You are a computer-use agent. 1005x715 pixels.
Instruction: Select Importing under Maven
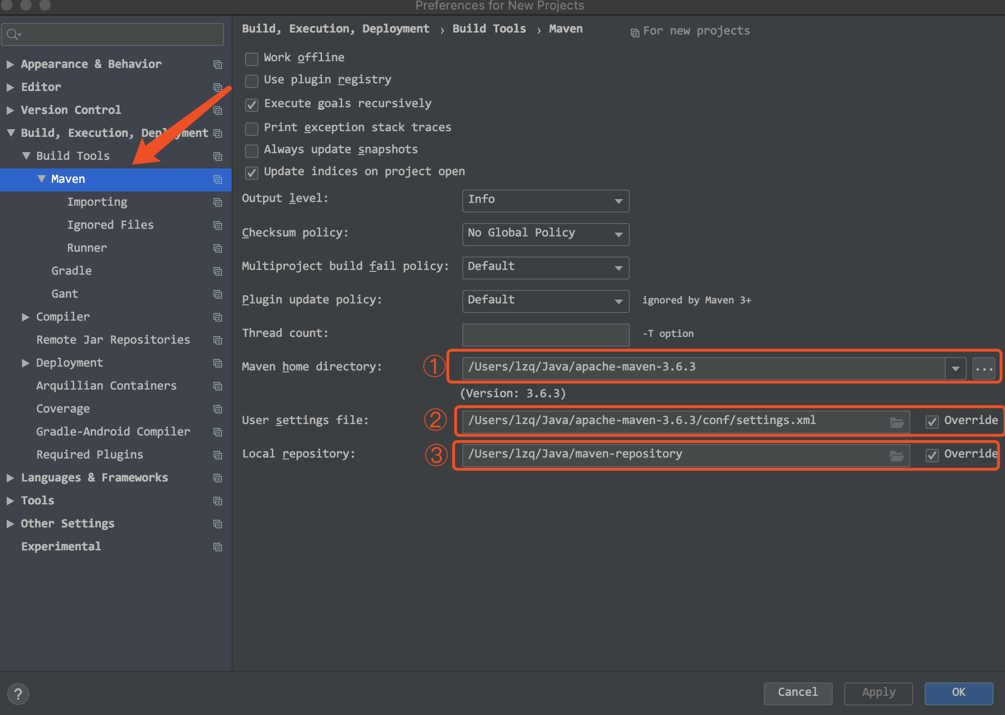[97, 202]
